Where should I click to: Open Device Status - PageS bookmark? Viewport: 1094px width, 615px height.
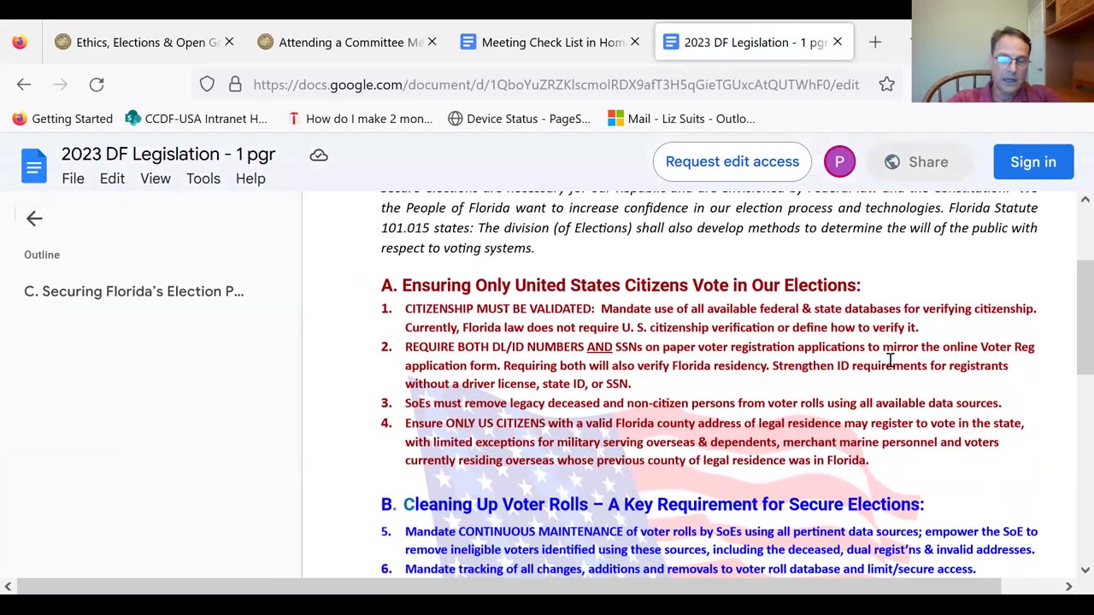pyautogui.click(x=519, y=119)
